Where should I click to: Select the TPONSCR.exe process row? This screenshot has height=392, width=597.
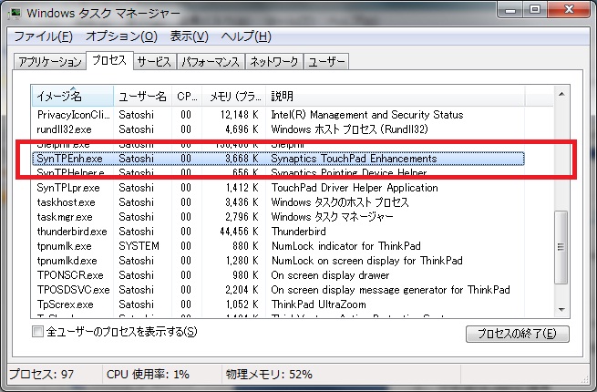(278, 275)
